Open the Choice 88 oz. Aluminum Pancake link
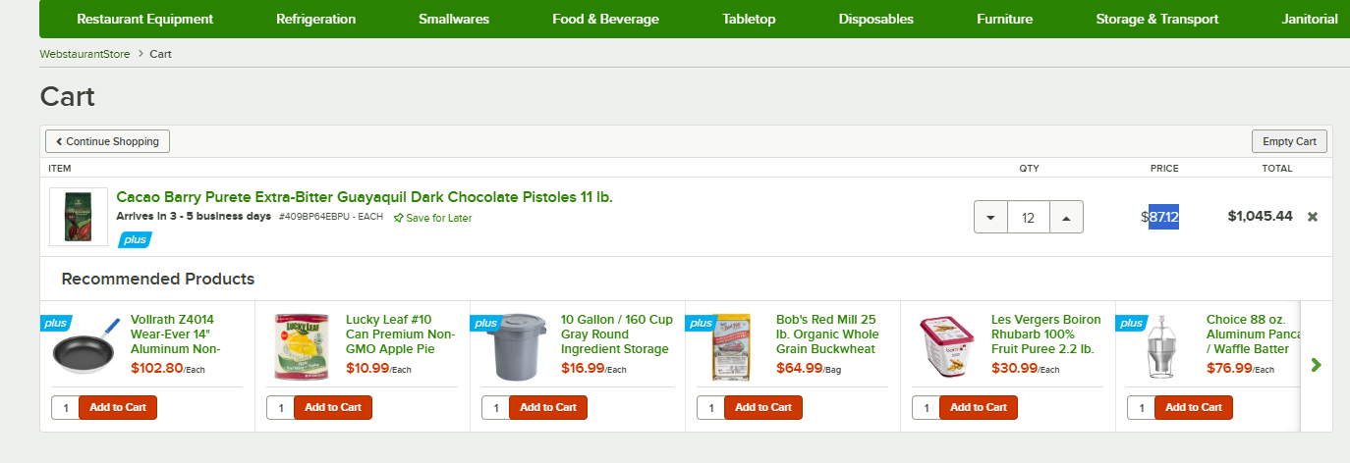 pyautogui.click(x=1253, y=334)
